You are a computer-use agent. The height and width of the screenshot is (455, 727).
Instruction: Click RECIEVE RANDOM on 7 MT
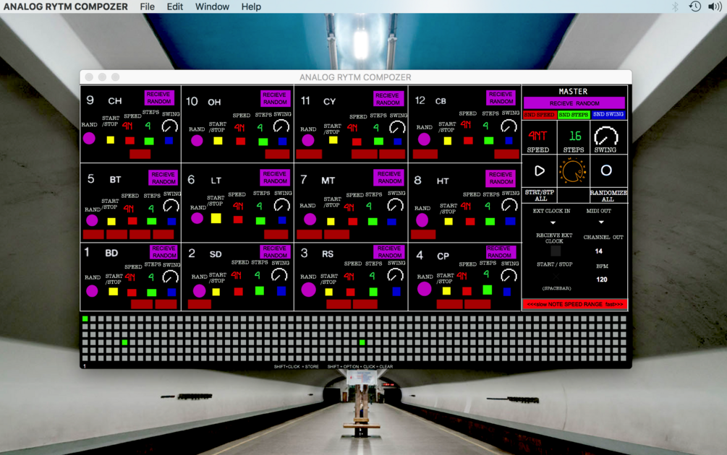(388, 178)
